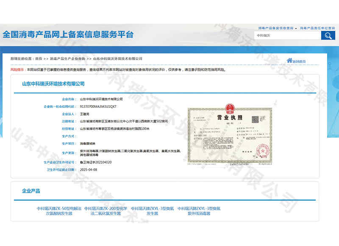Click the 全国消毒产品网上备案信息服务平台 site title
The height and width of the screenshot is (246, 339).
[x=68, y=35]
